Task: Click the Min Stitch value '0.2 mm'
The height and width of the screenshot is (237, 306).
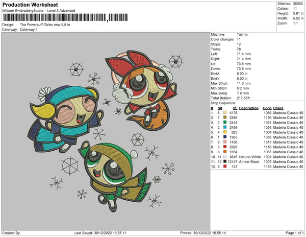Action: pos(243,88)
